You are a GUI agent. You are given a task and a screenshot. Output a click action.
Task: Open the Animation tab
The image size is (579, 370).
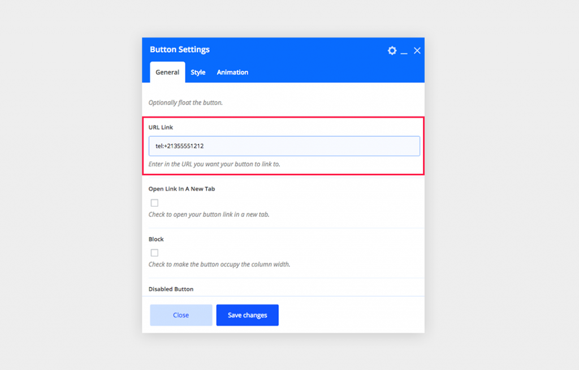pyautogui.click(x=232, y=72)
